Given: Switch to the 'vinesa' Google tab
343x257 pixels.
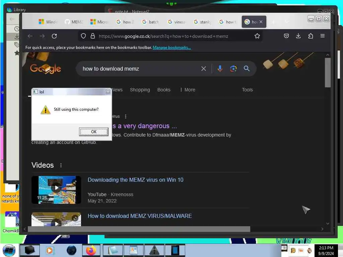Looking at the screenshot, I should click(177, 22).
